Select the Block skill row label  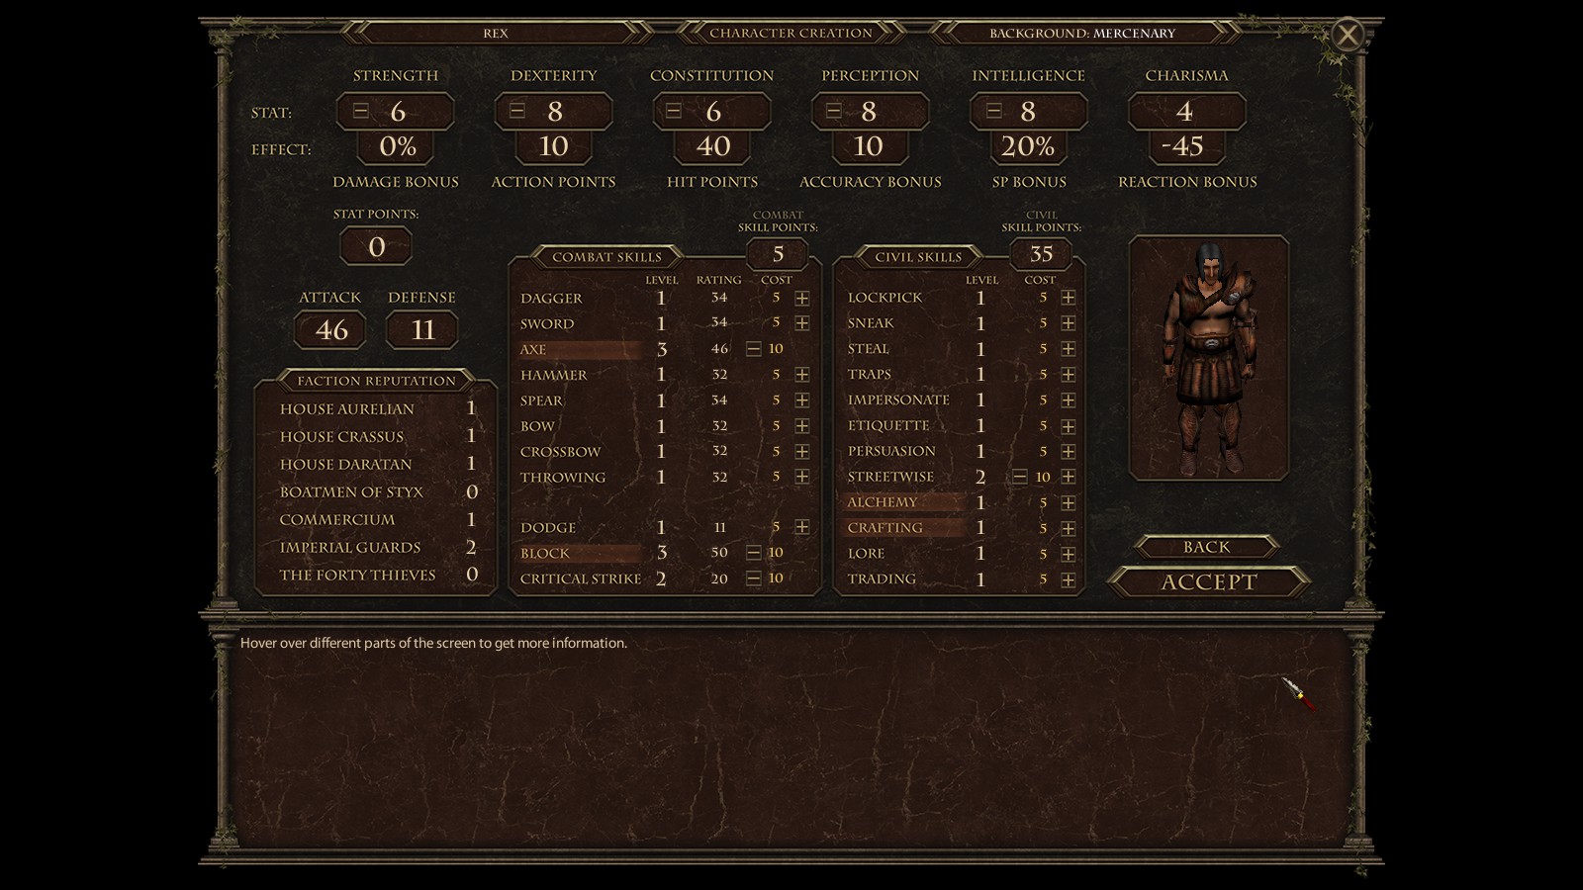[x=545, y=553]
